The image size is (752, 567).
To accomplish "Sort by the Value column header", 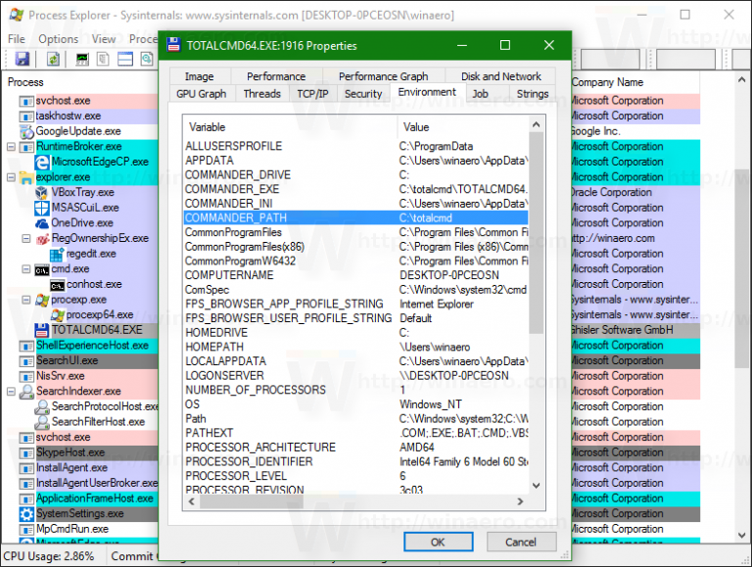I will coord(463,127).
